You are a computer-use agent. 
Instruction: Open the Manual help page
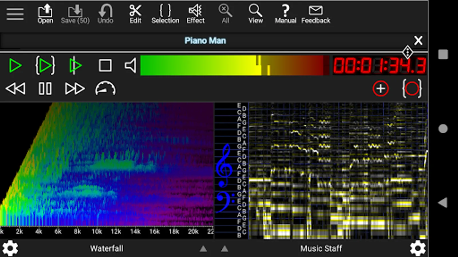click(285, 14)
